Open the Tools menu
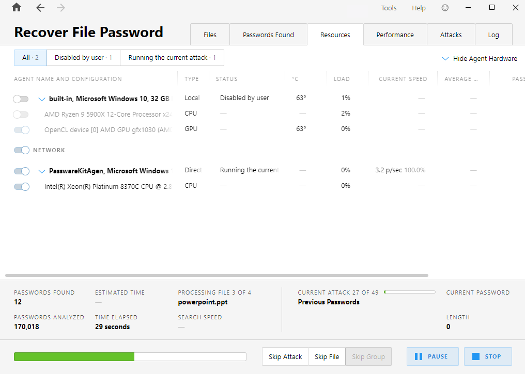525x374 pixels. 389,8
